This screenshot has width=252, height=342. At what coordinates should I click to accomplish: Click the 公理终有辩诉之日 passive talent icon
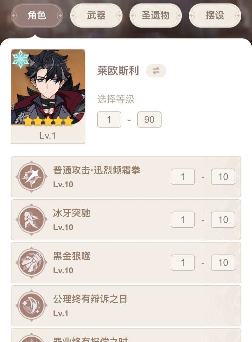[31, 305]
